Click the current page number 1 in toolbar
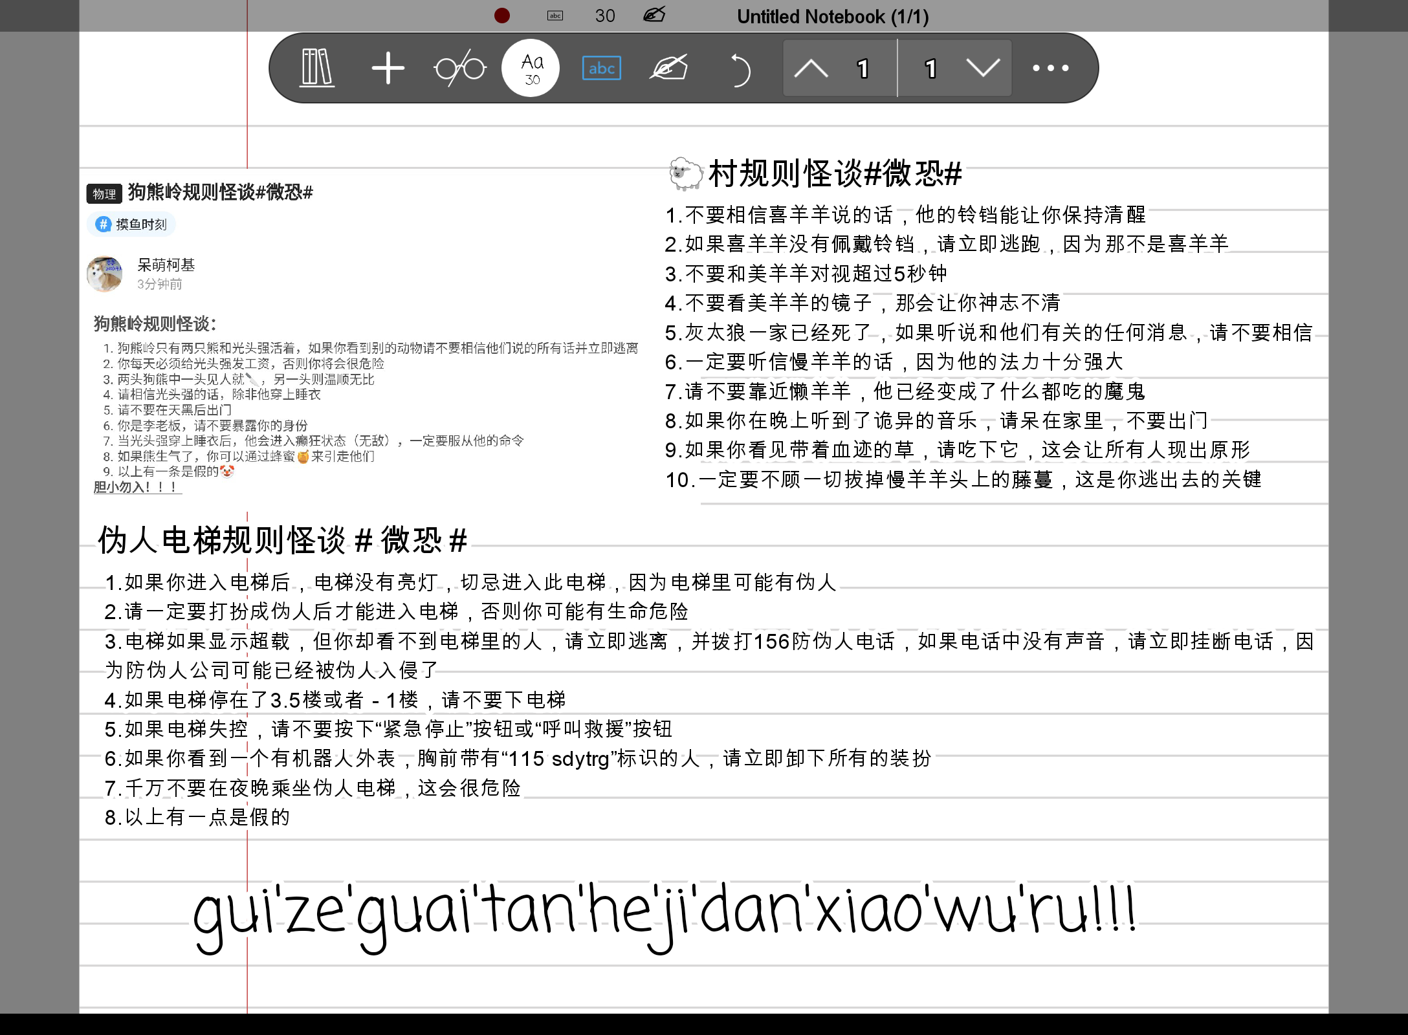1408x1035 pixels. [x=863, y=69]
